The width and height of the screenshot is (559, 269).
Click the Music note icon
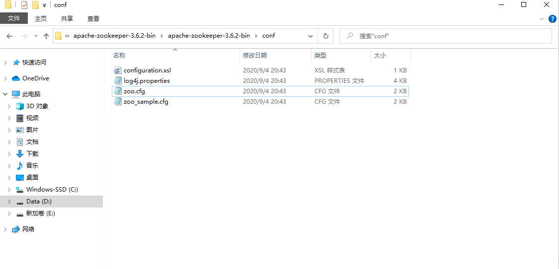(20, 166)
